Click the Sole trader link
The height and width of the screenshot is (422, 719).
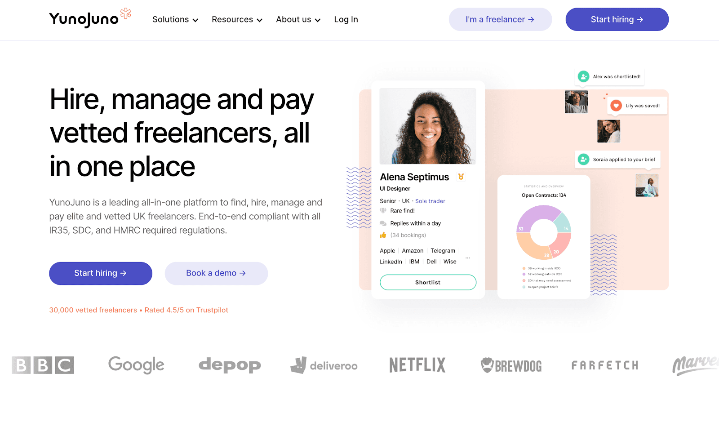click(430, 201)
